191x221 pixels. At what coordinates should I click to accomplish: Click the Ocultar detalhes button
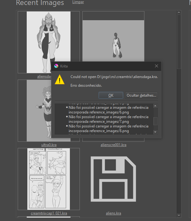pyautogui.click(x=141, y=95)
